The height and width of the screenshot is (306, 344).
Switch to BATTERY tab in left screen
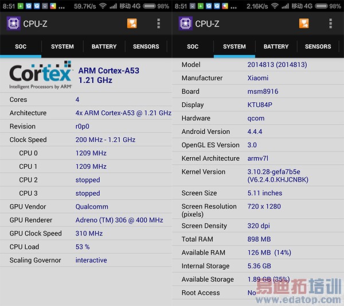click(104, 47)
